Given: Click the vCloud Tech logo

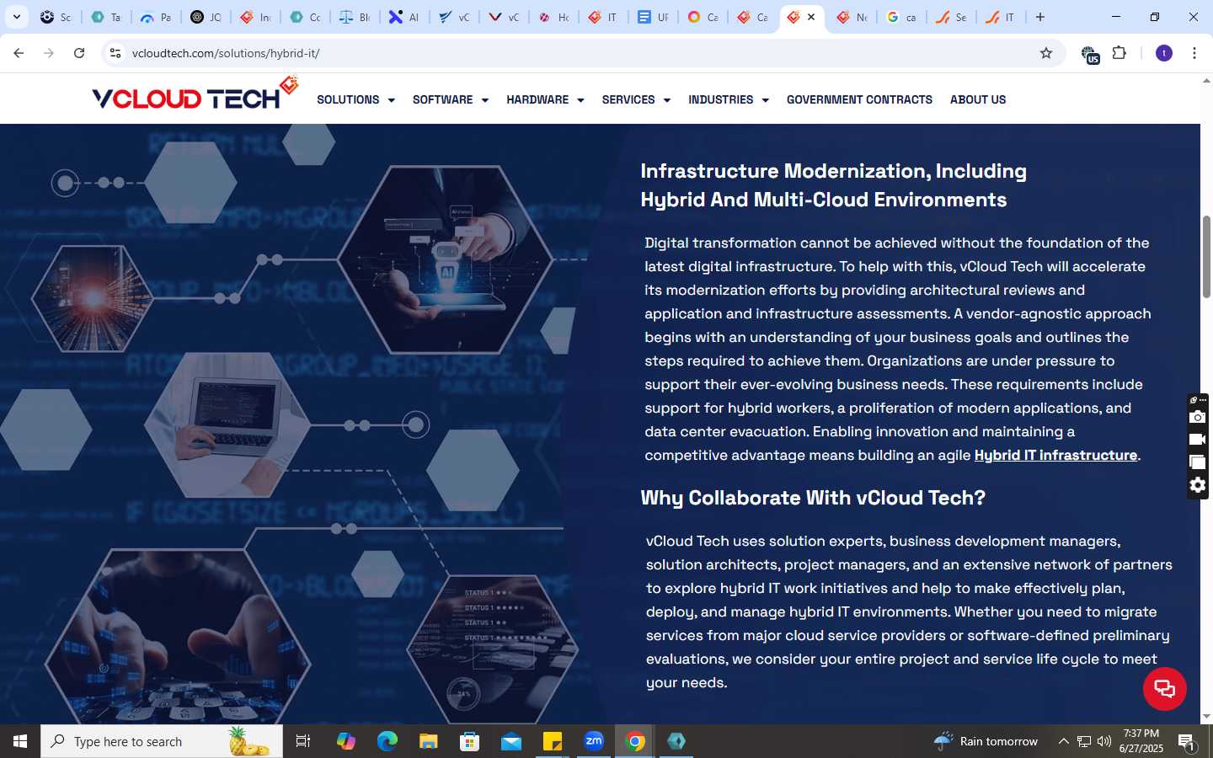Looking at the screenshot, I should coord(195,94).
